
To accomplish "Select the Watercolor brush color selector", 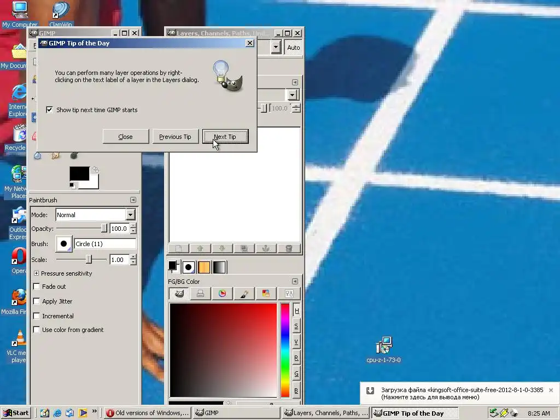I will coord(244,294).
